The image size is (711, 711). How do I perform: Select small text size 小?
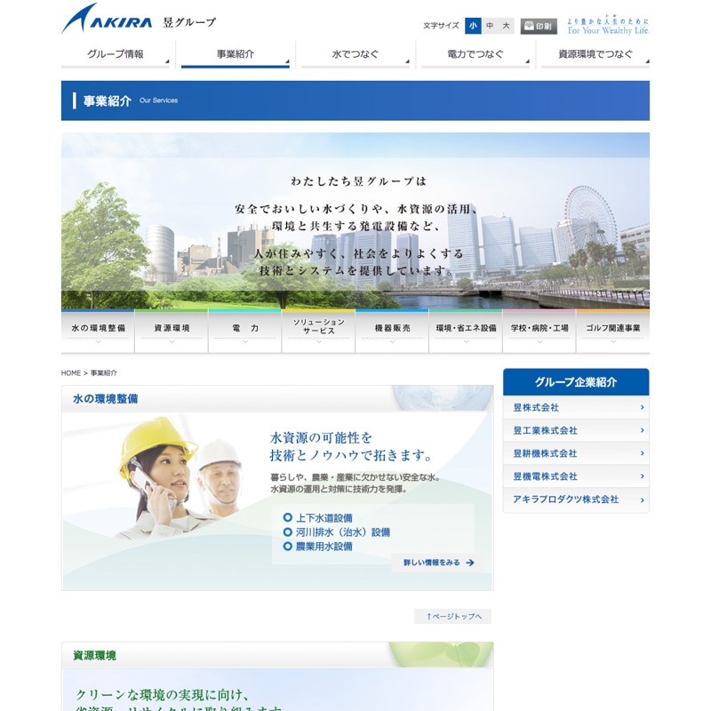(473, 26)
